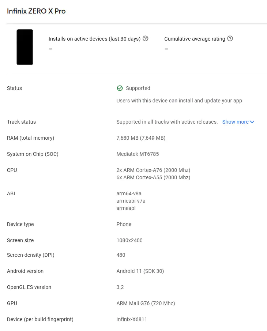This screenshot has width=267, height=331.
Task: Click the black phone device thumbnail
Action: (25, 47)
